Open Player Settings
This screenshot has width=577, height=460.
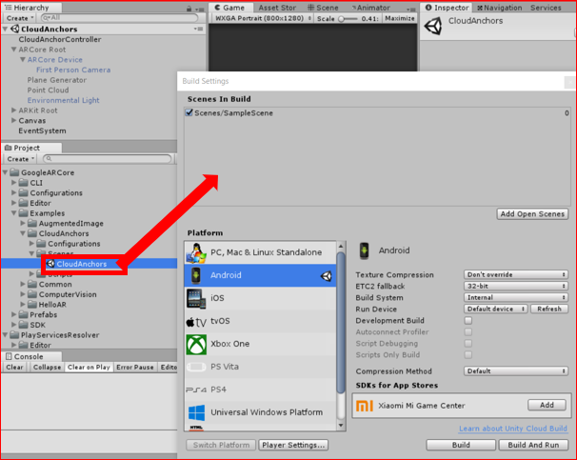point(293,445)
